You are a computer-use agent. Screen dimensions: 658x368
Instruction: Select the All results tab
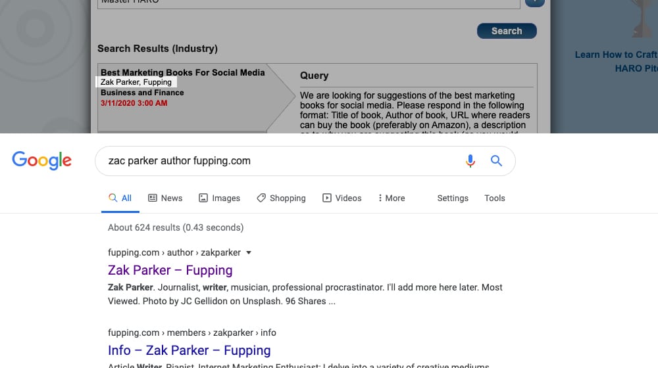click(x=120, y=198)
